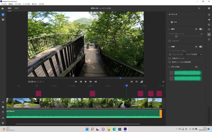The width and height of the screenshot is (212, 132).
Task: Select the scissors split tool
Action: (x=3, y=102)
